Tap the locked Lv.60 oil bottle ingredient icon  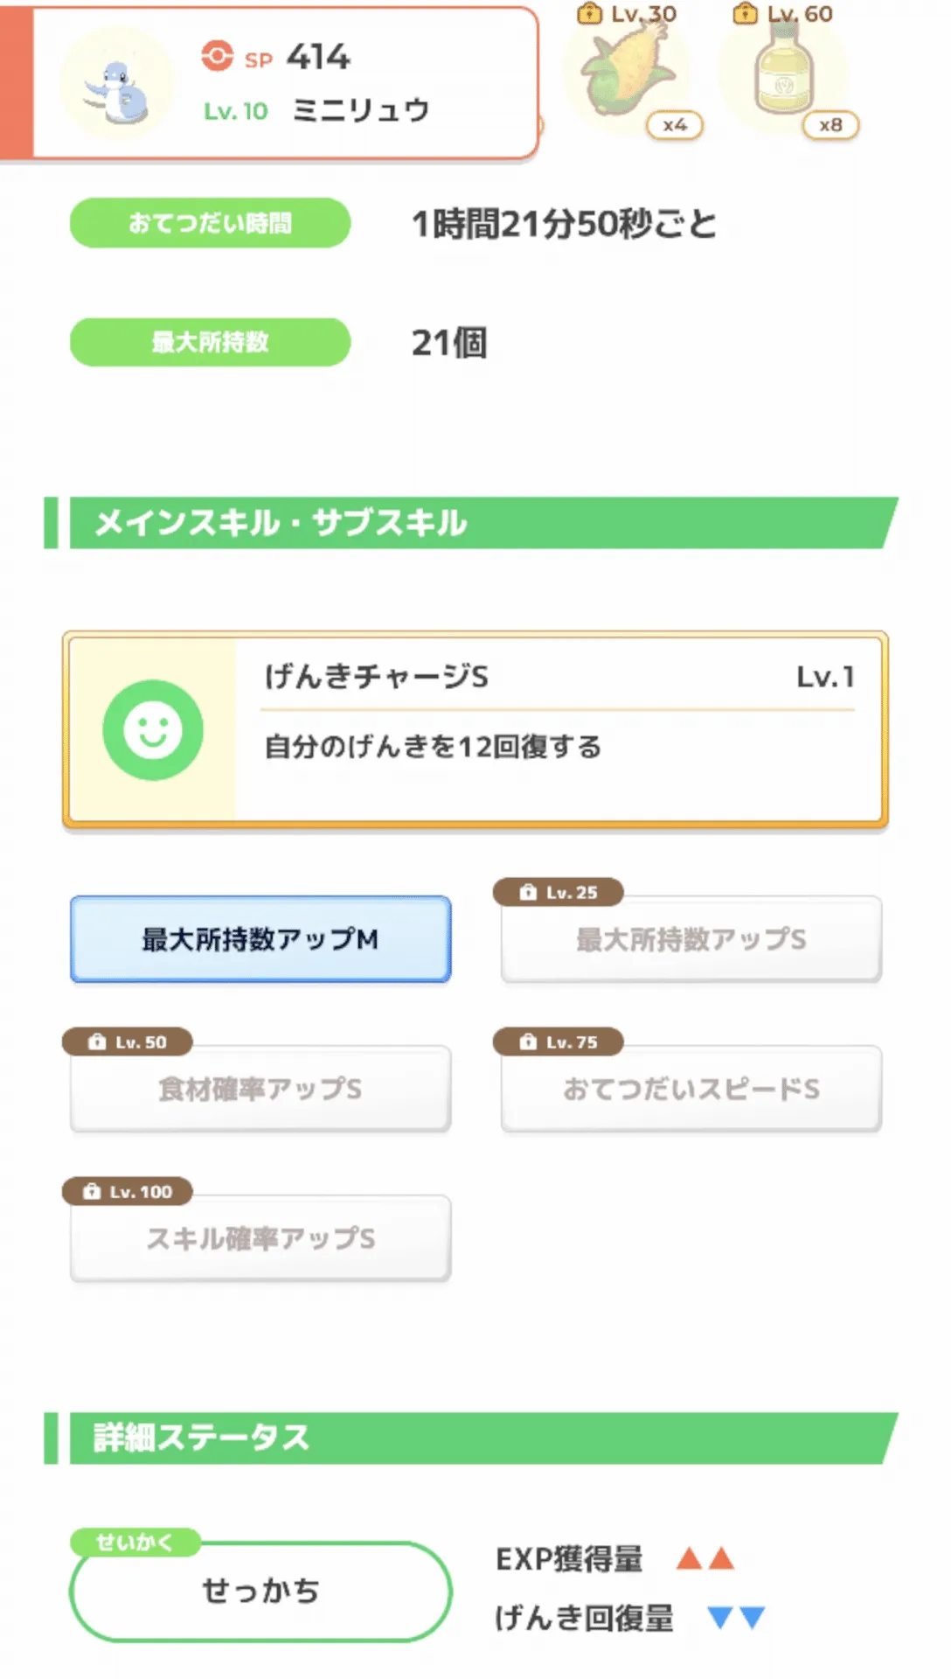coord(783,72)
